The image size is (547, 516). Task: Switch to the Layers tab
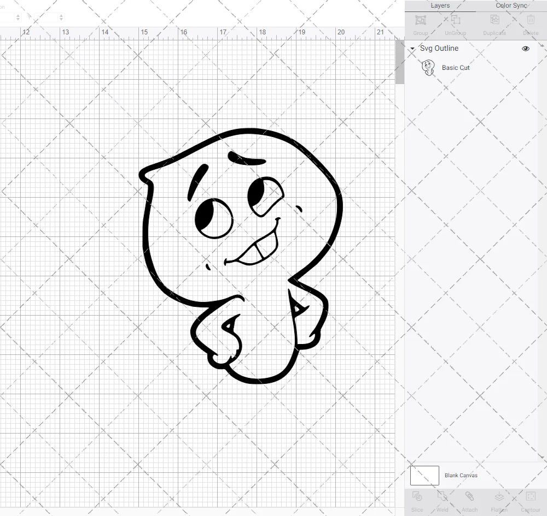point(440,5)
